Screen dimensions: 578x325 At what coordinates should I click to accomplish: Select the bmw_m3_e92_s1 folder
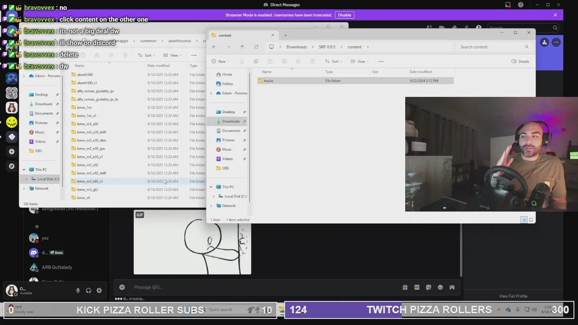(x=90, y=181)
